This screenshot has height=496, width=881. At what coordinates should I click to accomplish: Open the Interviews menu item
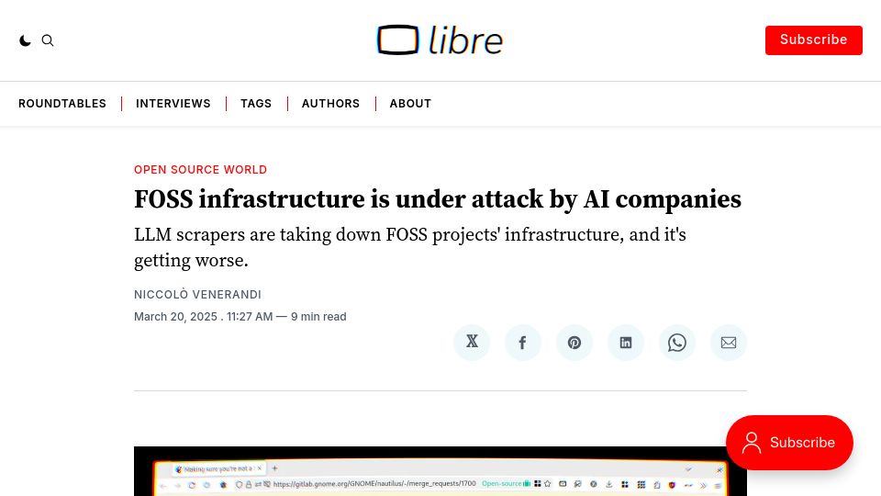[173, 104]
